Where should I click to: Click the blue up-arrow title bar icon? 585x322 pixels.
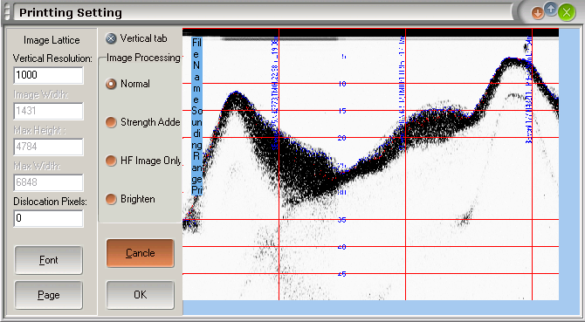point(551,9)
